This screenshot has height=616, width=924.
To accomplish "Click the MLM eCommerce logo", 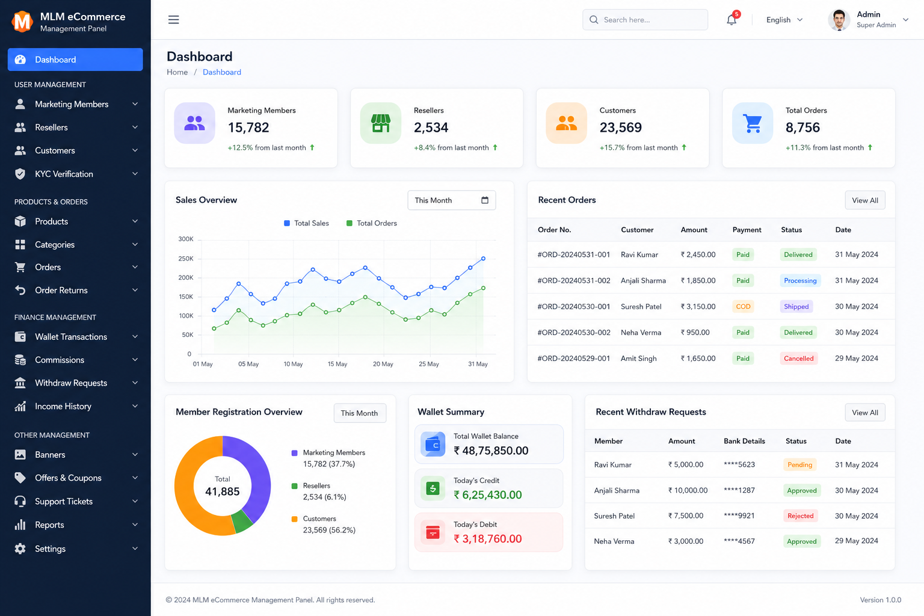I will tap(22, 22).
